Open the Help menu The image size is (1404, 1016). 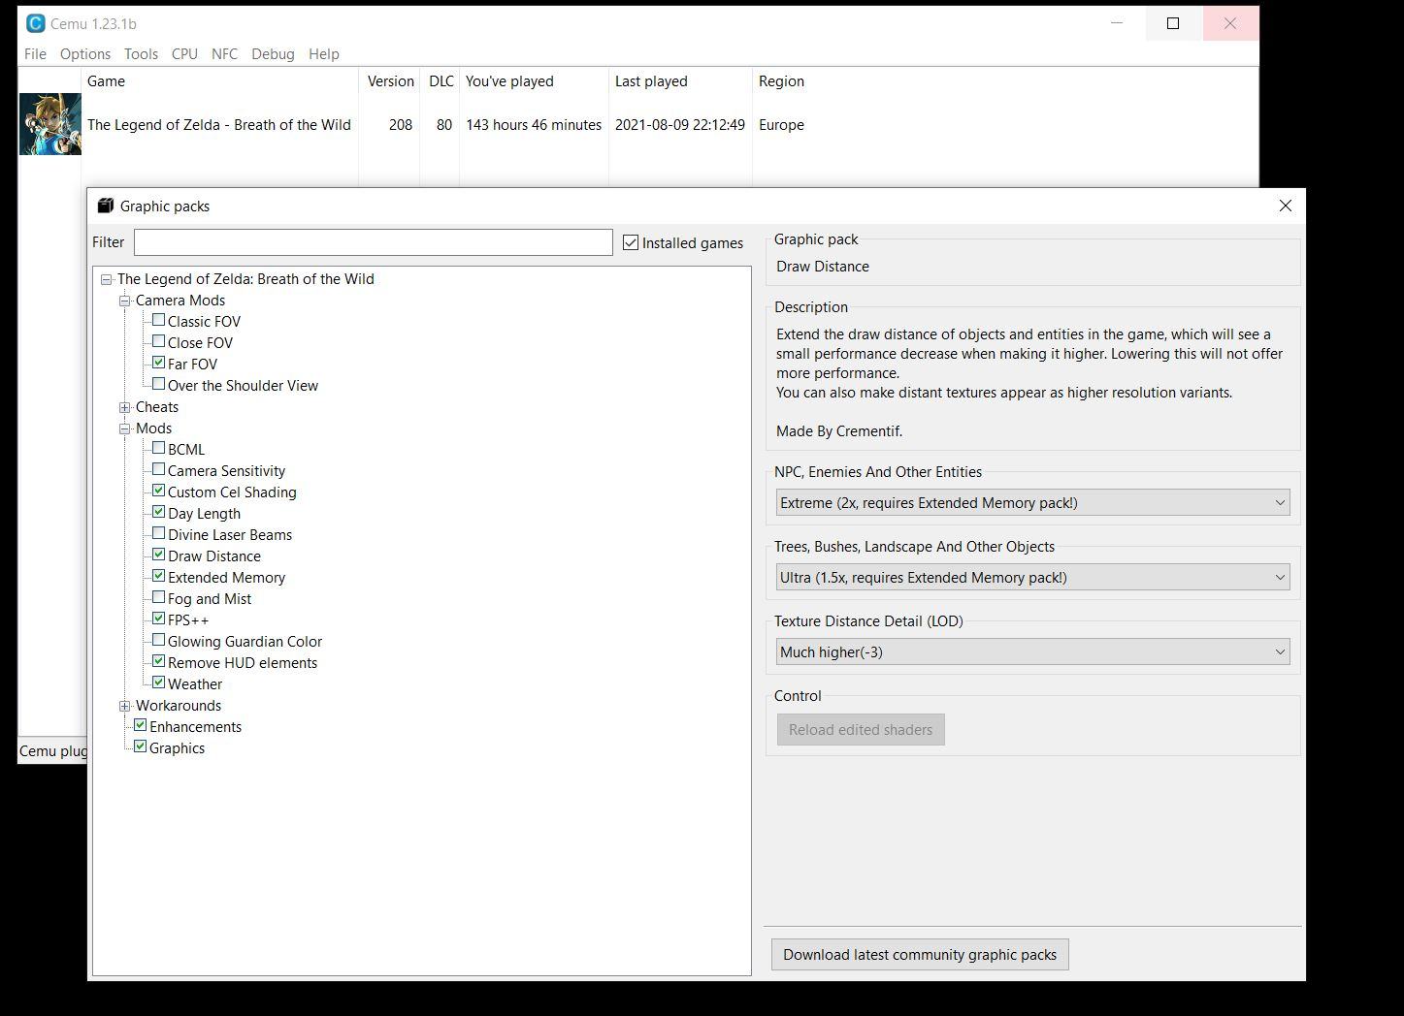(x=324, y=54)
